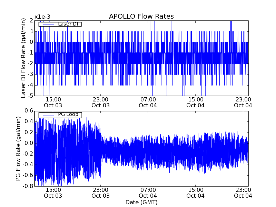The height and width of the screenshot is (207, 276).
Task: Click the "-5" y-tick on top plot
Action: (x=30, y=96)
